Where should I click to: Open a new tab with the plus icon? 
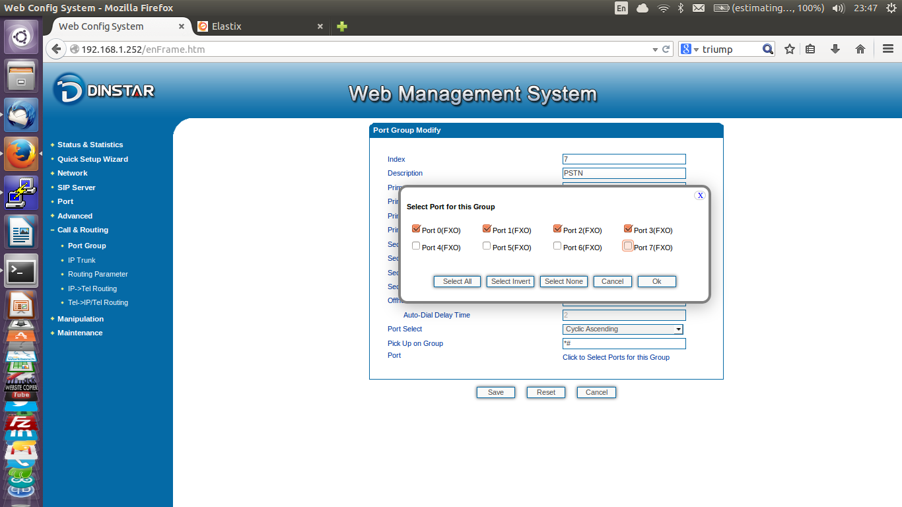(x=341, y=26)
